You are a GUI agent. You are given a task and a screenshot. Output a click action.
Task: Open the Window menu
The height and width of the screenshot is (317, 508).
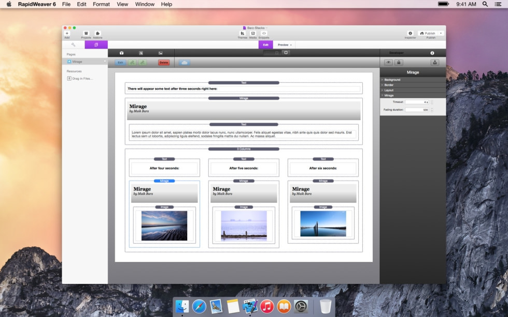[145, 4]
